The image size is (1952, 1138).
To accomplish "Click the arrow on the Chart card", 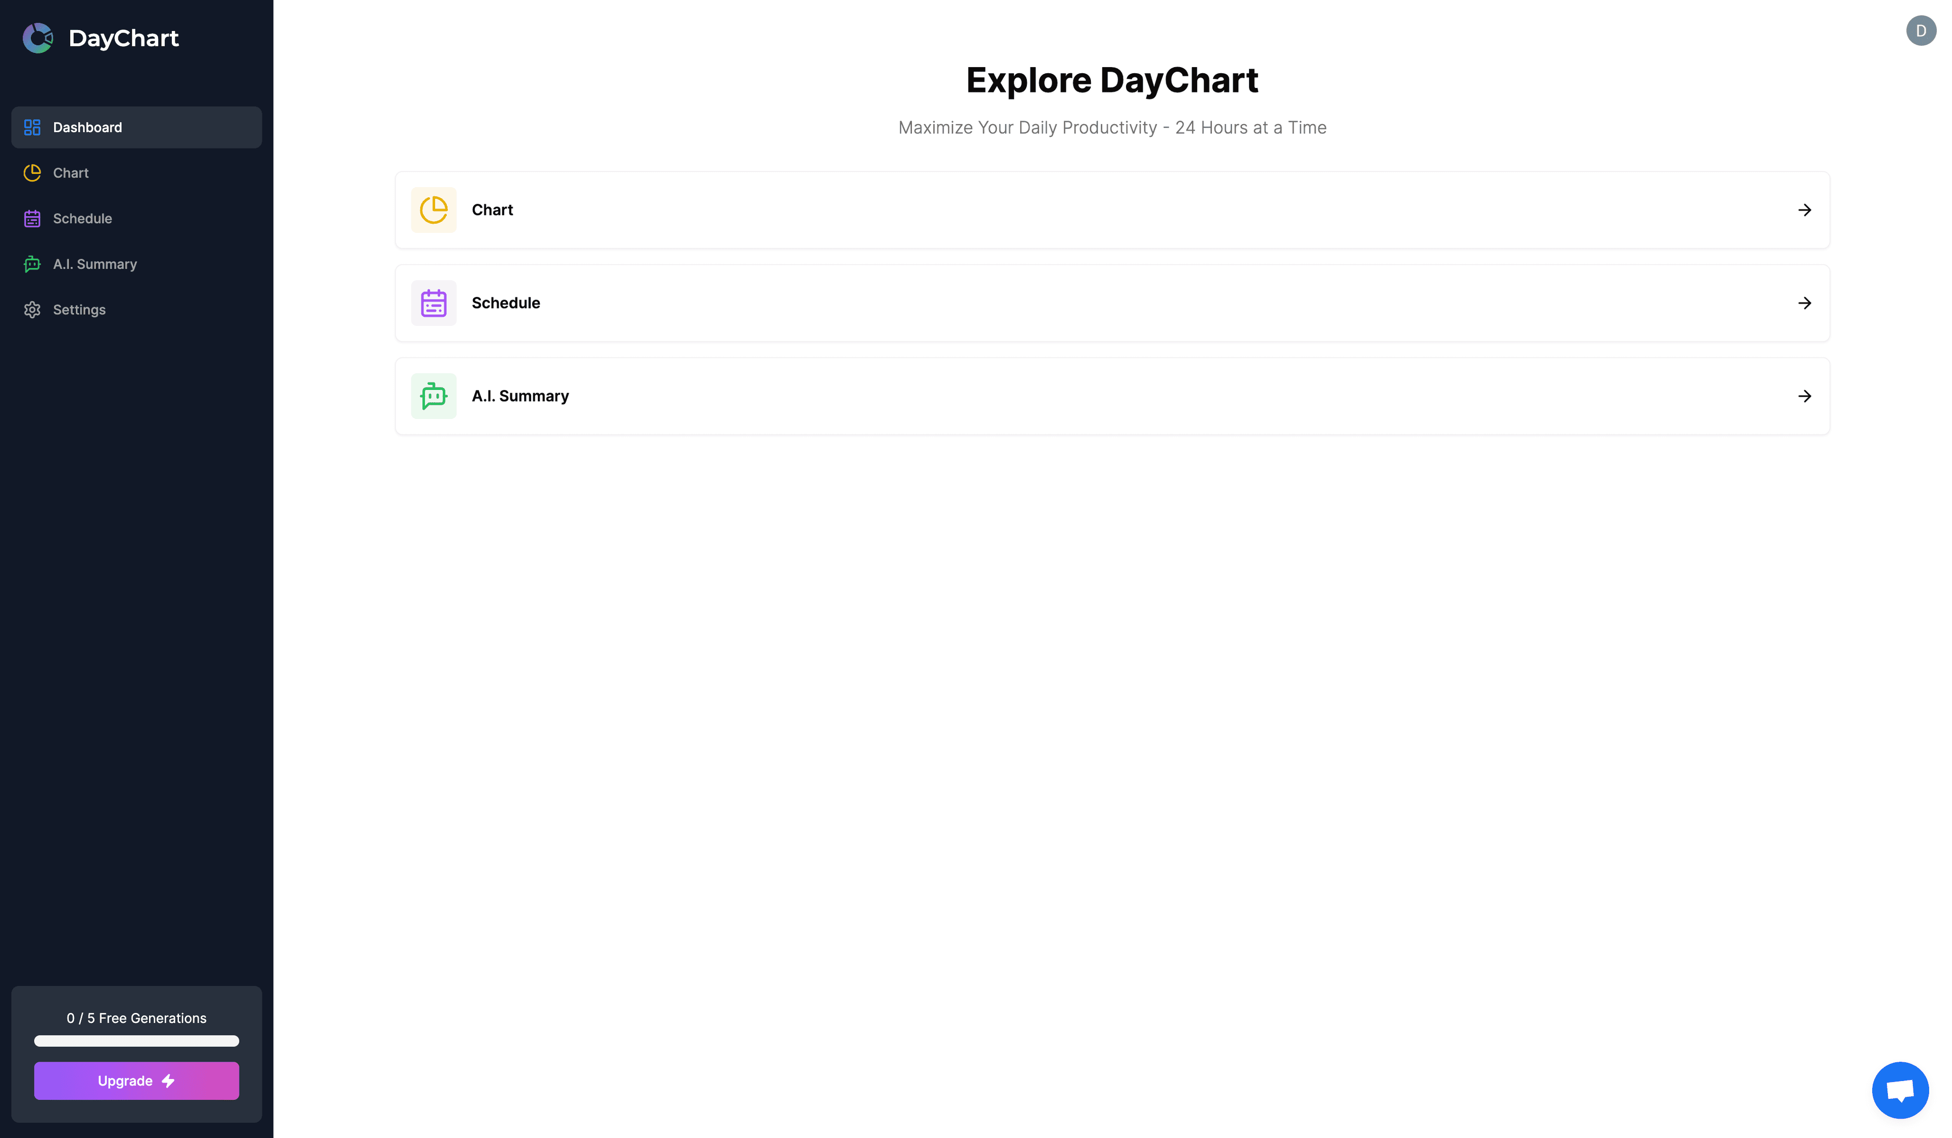I will [1804, 210].
